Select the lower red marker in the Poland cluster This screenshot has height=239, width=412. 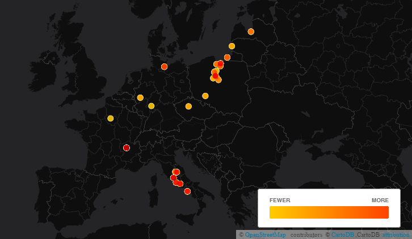215,76
